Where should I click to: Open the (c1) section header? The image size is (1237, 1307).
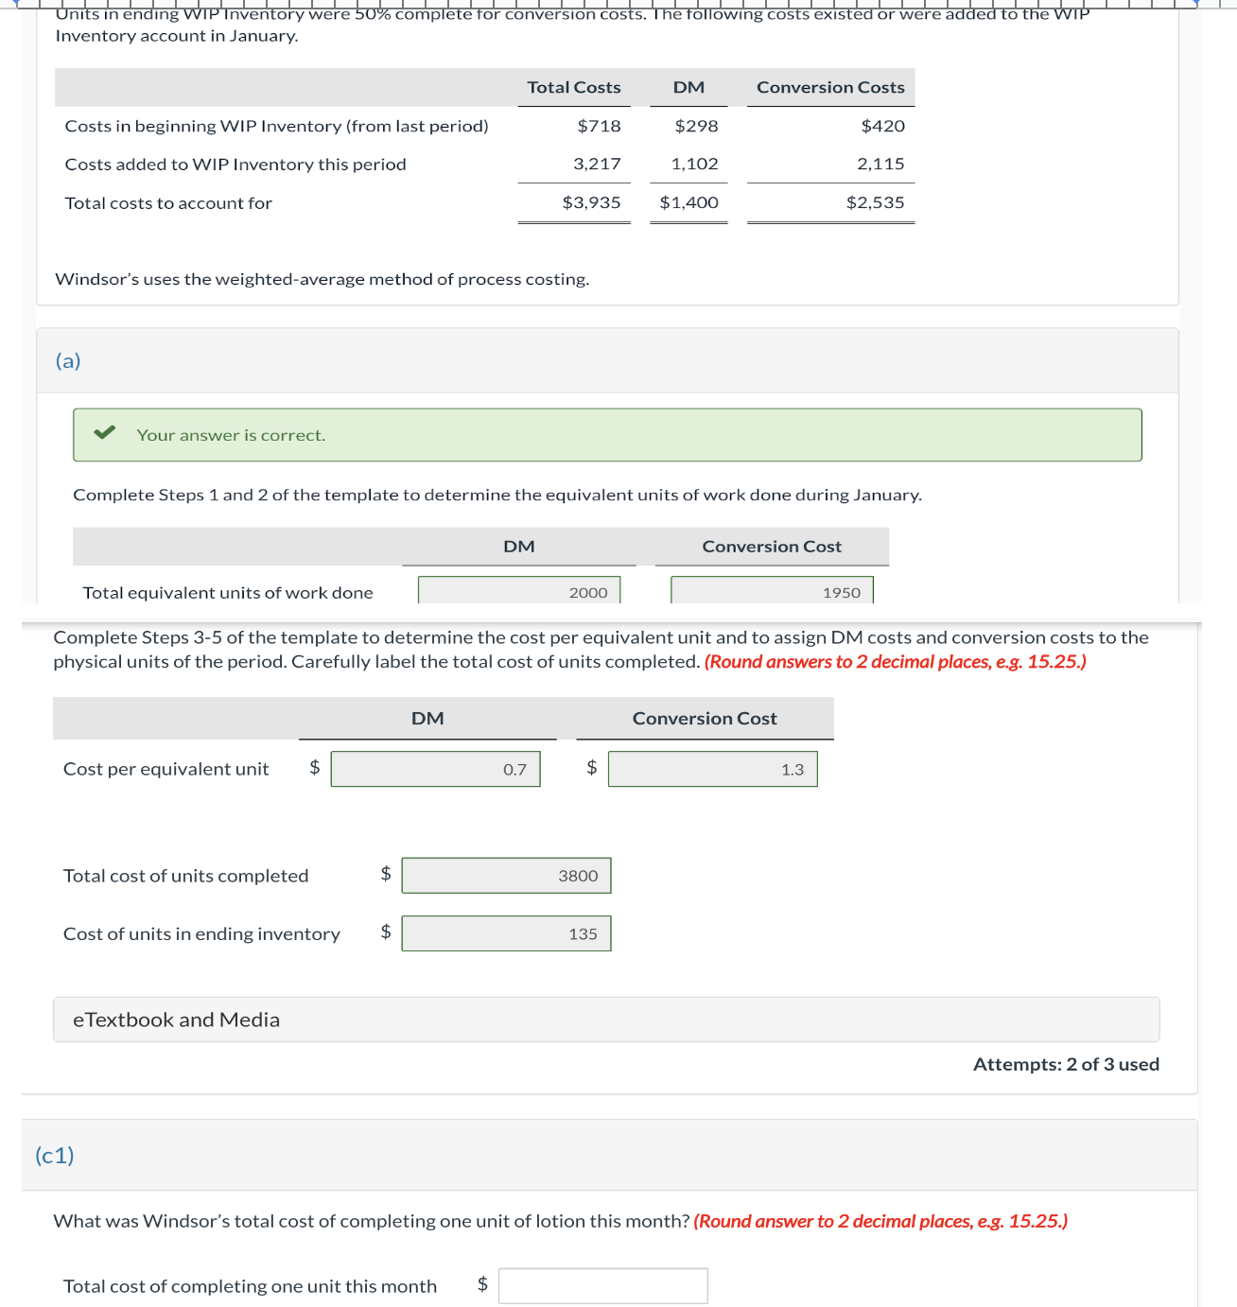55,1155
